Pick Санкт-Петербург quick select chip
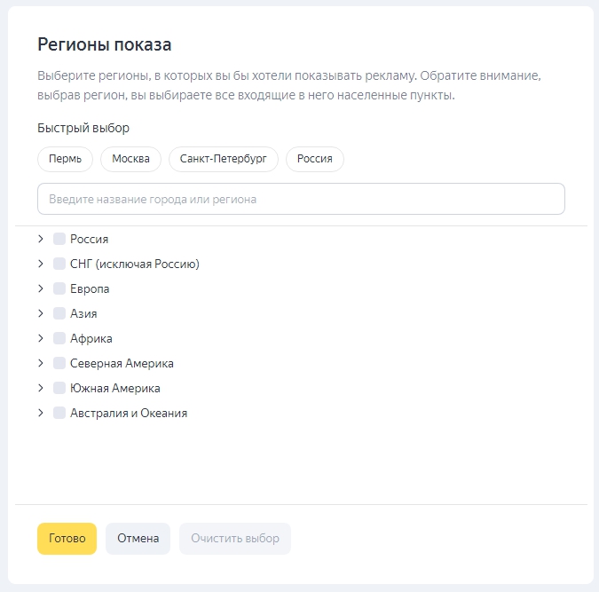 224,160
